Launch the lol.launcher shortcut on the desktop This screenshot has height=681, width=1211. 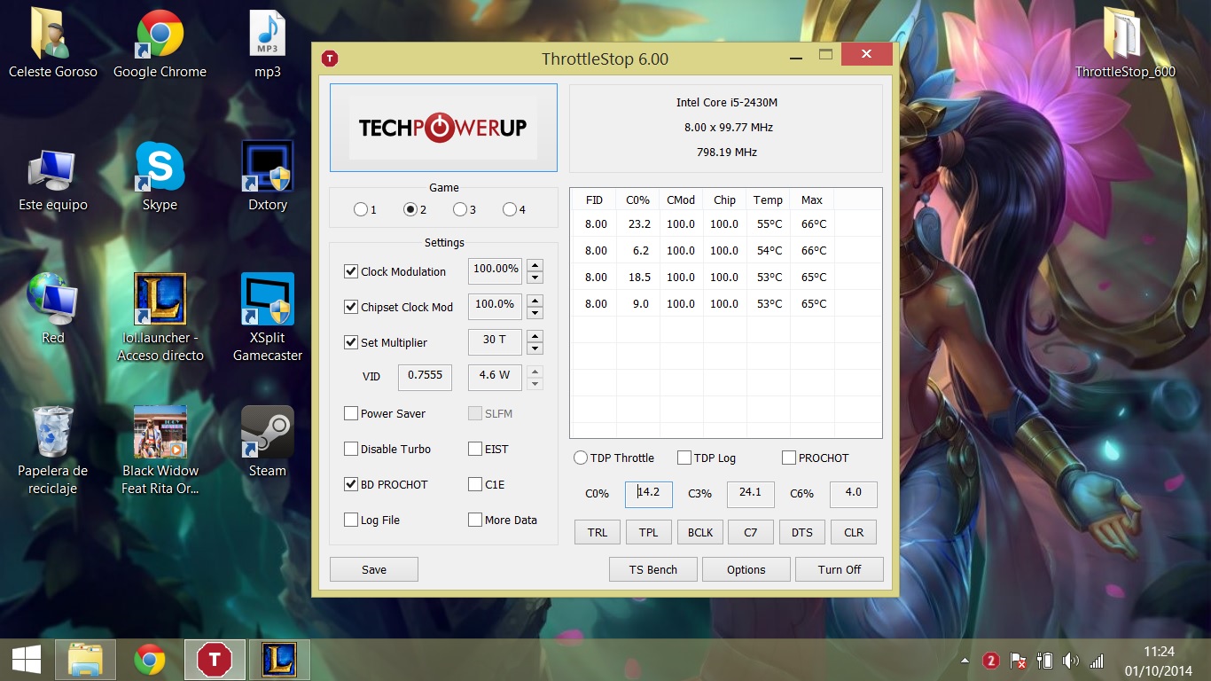160,317
